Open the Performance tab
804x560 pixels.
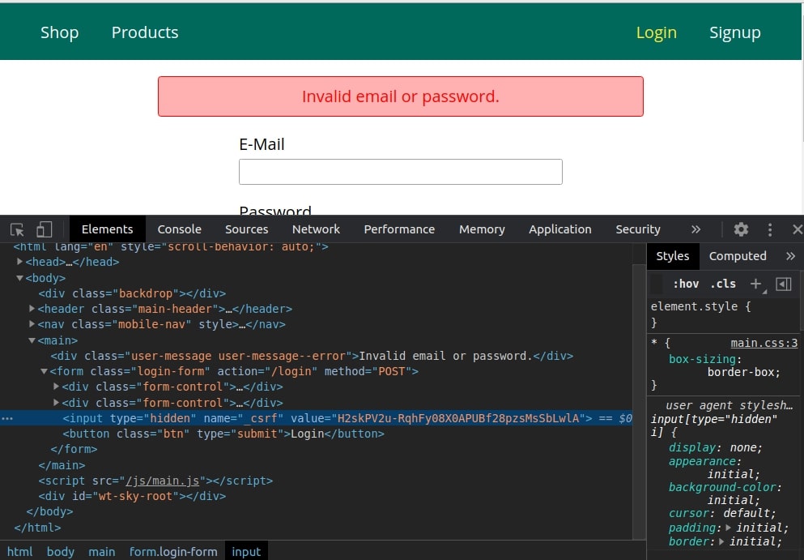399,229
